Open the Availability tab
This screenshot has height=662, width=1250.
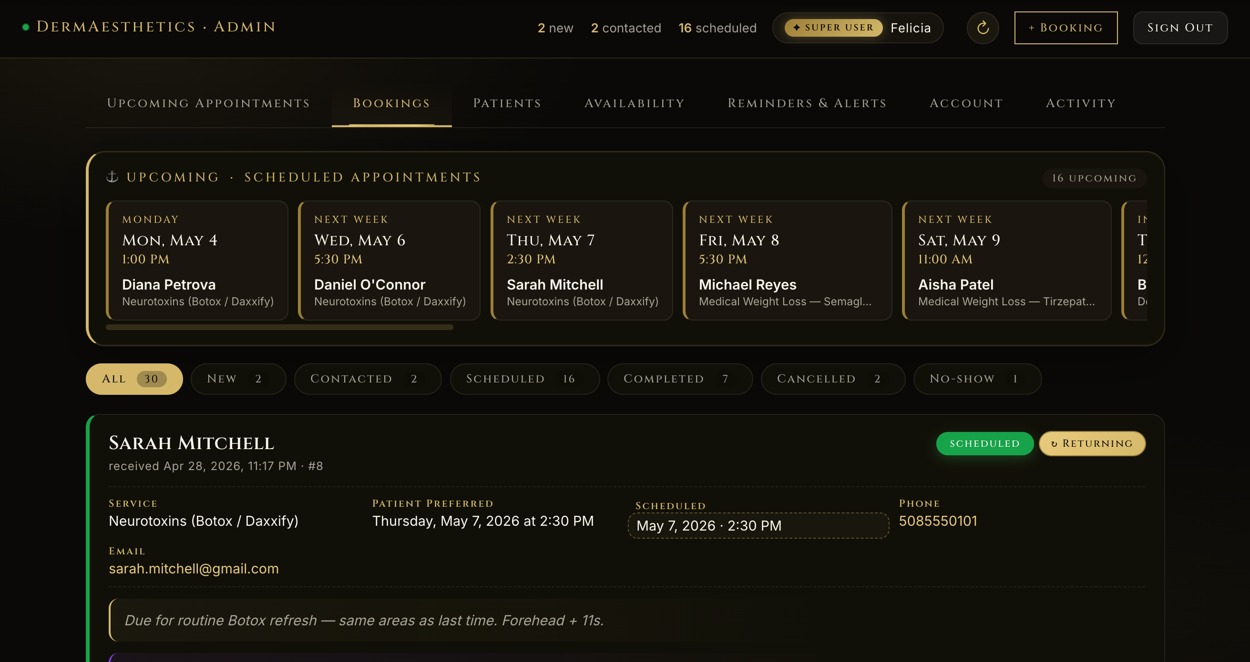634,103
